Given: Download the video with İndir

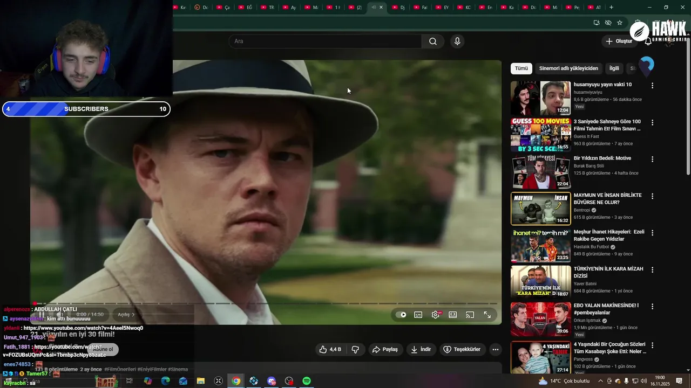Looking at the screenshot, I should coord(421,349).
